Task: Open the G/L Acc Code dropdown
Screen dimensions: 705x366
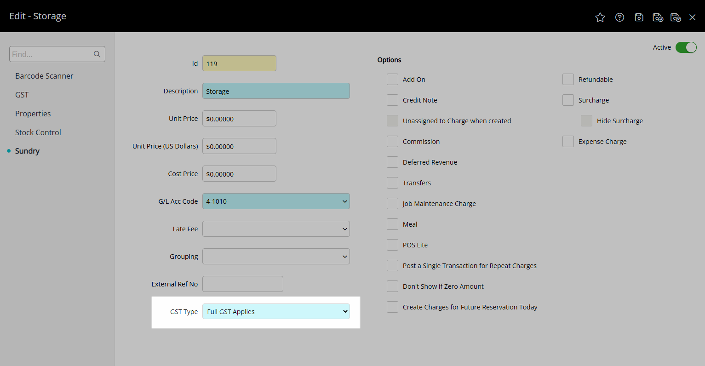Action: (276, 201)
